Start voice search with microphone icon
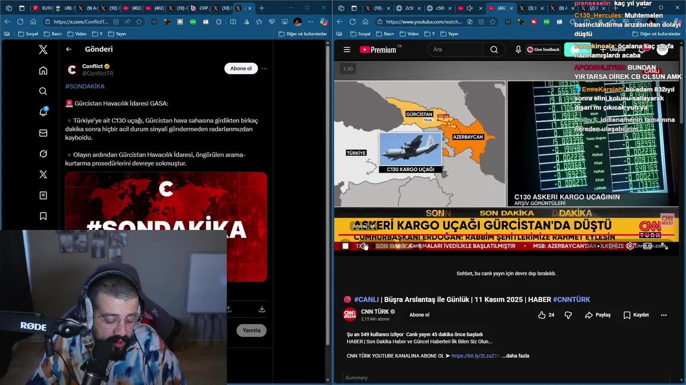This screenshot has height=385, width=686. pos(518,50)
